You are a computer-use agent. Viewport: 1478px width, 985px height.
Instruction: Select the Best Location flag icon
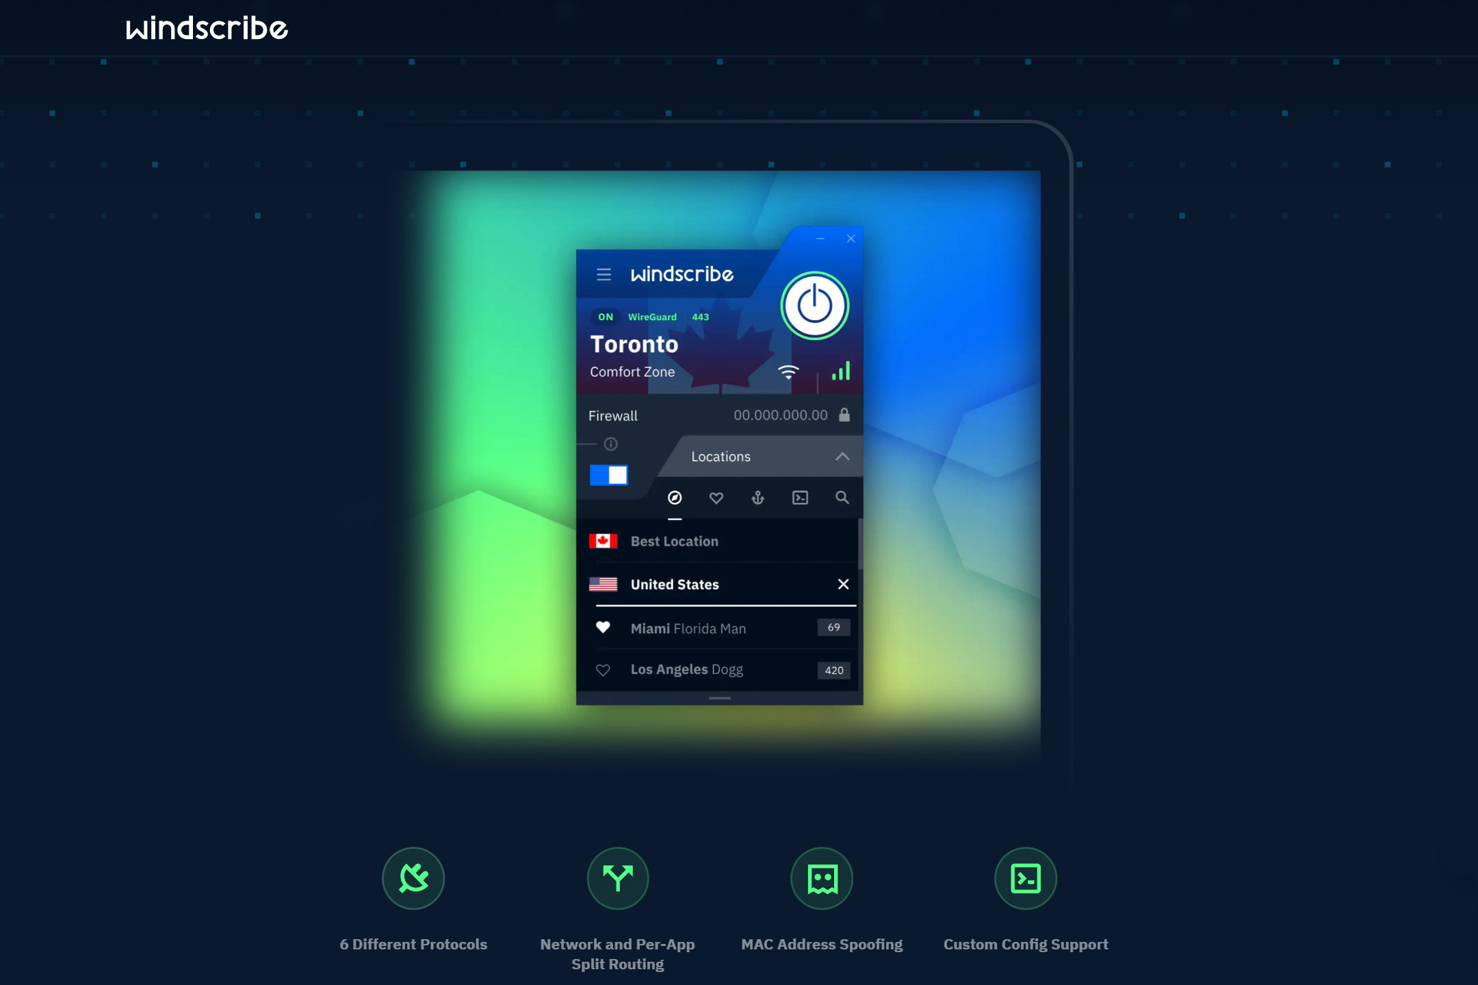click(x=604, y=540)
